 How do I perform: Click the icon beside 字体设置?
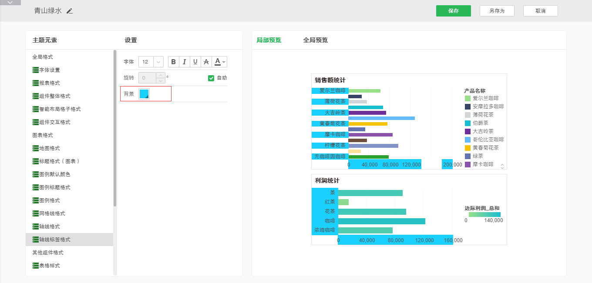tap(36, 70)
